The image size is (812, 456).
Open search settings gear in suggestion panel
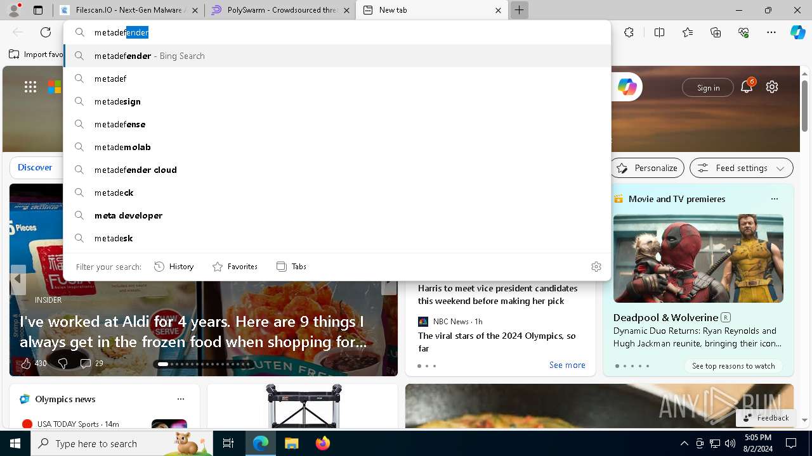pyautogui.click(x=596, y=267)
